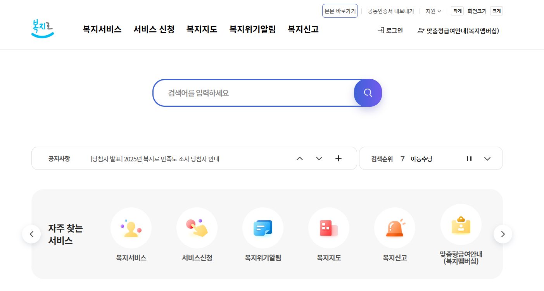The width and height of the screenshot is (544, 291).
Task: Open 복지위기알림 via its chat-bubble icon
Action: pos(263,228)
